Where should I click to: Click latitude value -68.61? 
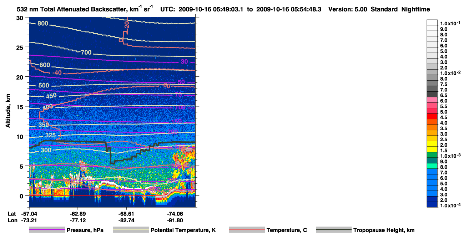(126, 213)
